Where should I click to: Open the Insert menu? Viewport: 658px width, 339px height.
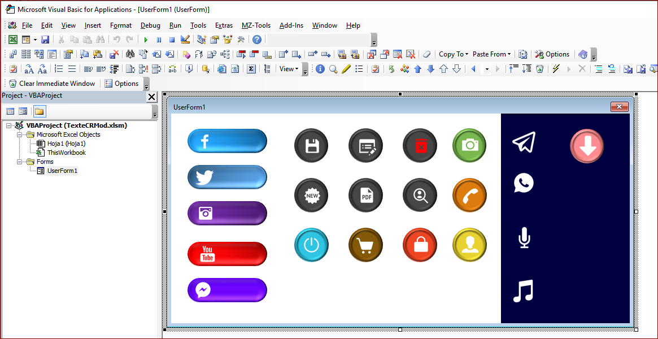point(93,25)
